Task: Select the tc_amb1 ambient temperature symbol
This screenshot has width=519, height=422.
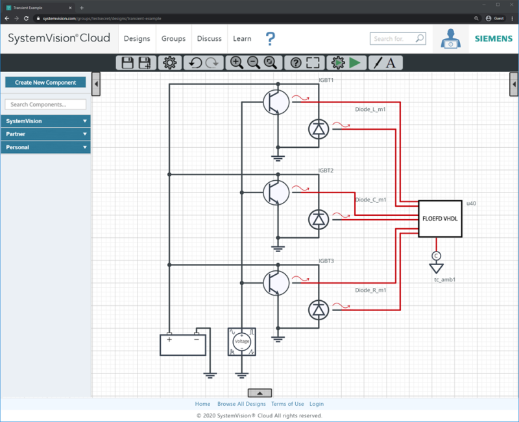Action: coord(436,263)
